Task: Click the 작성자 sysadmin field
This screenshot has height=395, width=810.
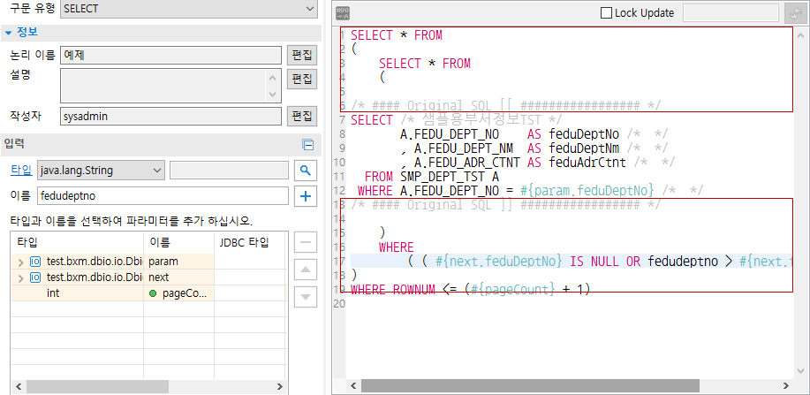Action: [170, 117]
